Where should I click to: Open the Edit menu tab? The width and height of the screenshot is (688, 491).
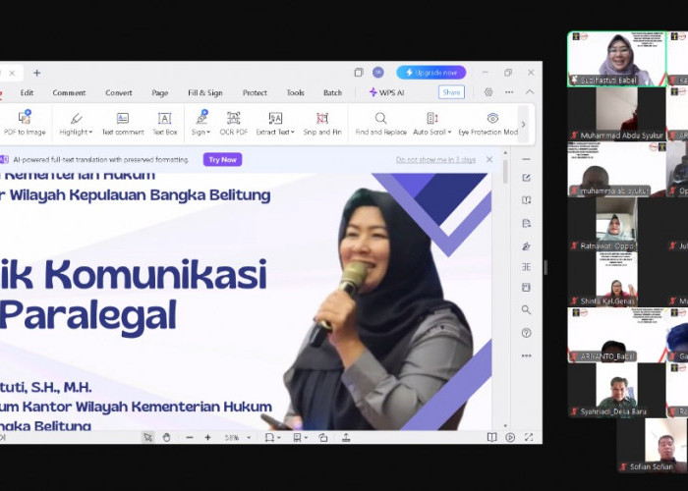[27, 93]
